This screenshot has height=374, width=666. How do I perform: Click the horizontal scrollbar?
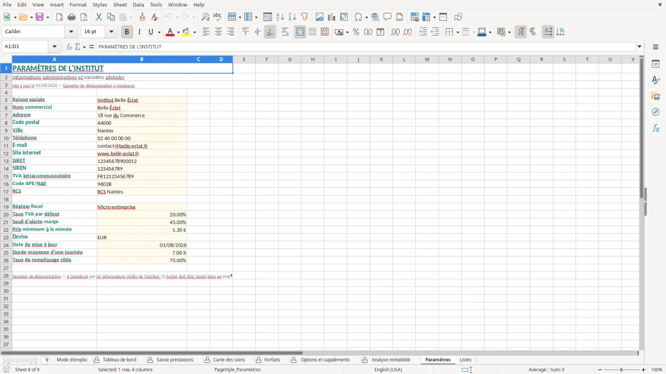(152, 353)
